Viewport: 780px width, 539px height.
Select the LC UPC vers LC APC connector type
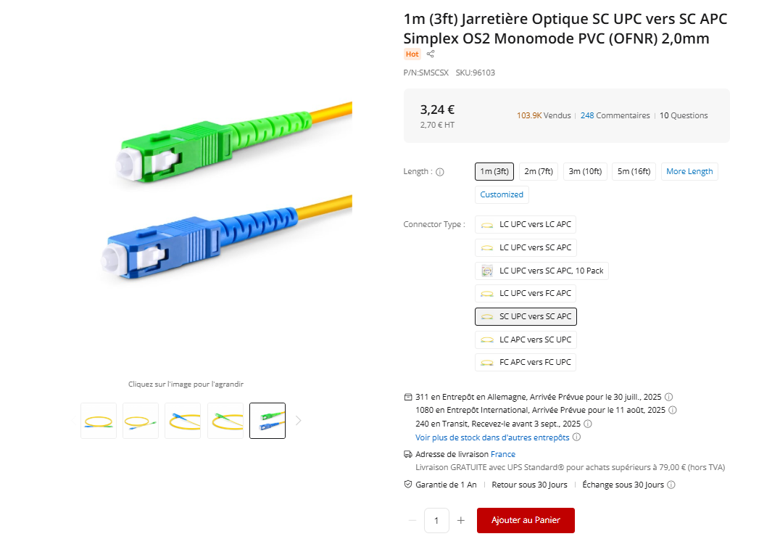click(525, 224)
